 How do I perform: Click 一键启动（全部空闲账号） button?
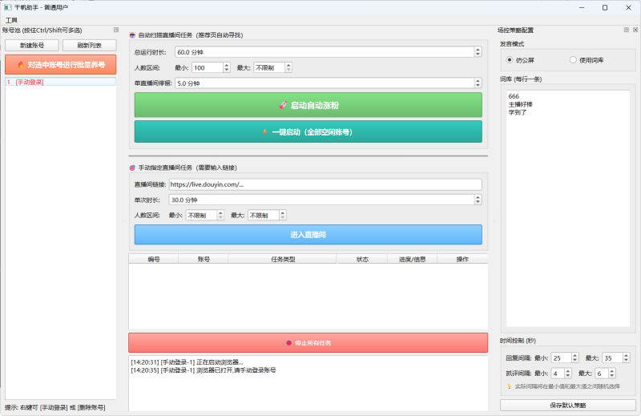pyautogui.click(x=308, y=131)
